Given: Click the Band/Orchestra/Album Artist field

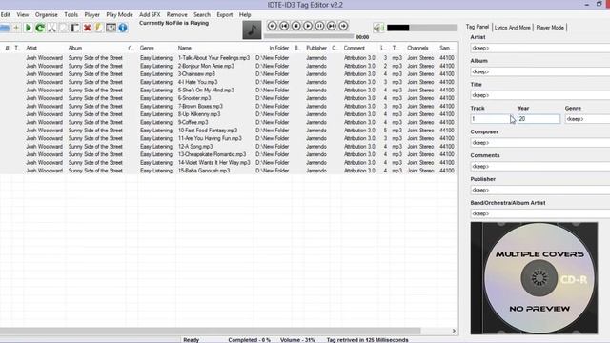Looking at the screenshot, I should click(540, 213).
